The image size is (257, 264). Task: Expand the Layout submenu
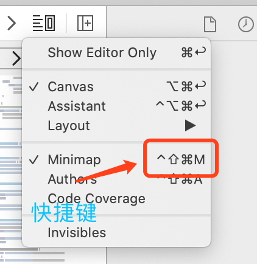116,126
